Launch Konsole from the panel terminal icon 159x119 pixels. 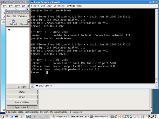click(x=16, y=116)
